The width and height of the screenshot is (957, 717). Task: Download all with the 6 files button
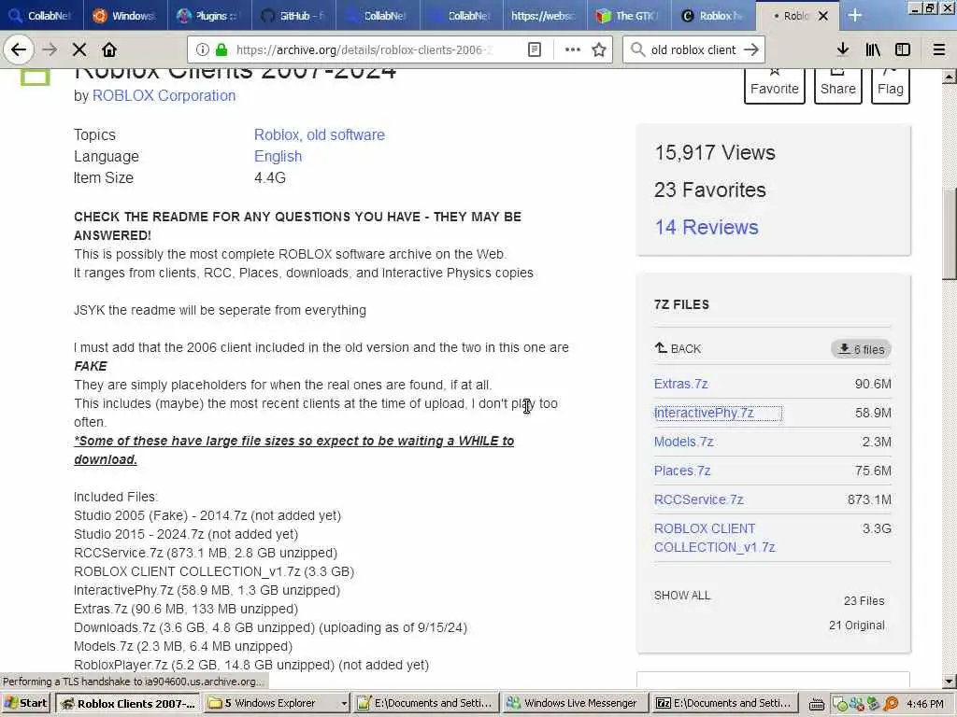coord(861,349)
